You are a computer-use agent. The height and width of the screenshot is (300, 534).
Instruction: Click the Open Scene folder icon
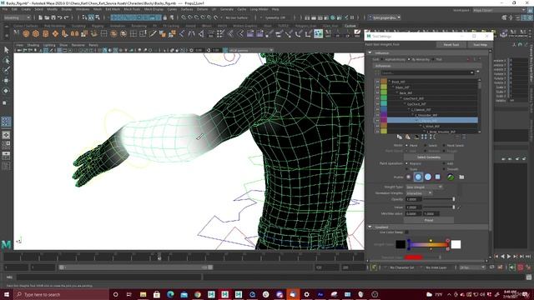coord(47,17)
